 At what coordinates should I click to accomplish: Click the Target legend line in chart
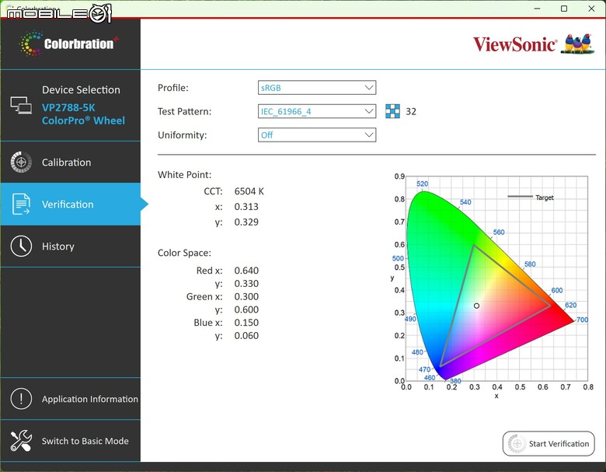pos(520,197)
